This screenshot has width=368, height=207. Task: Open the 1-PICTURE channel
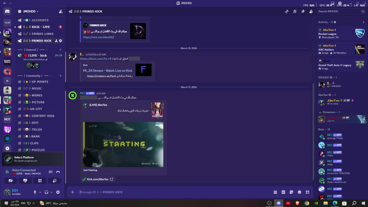(x=40, y=102)
